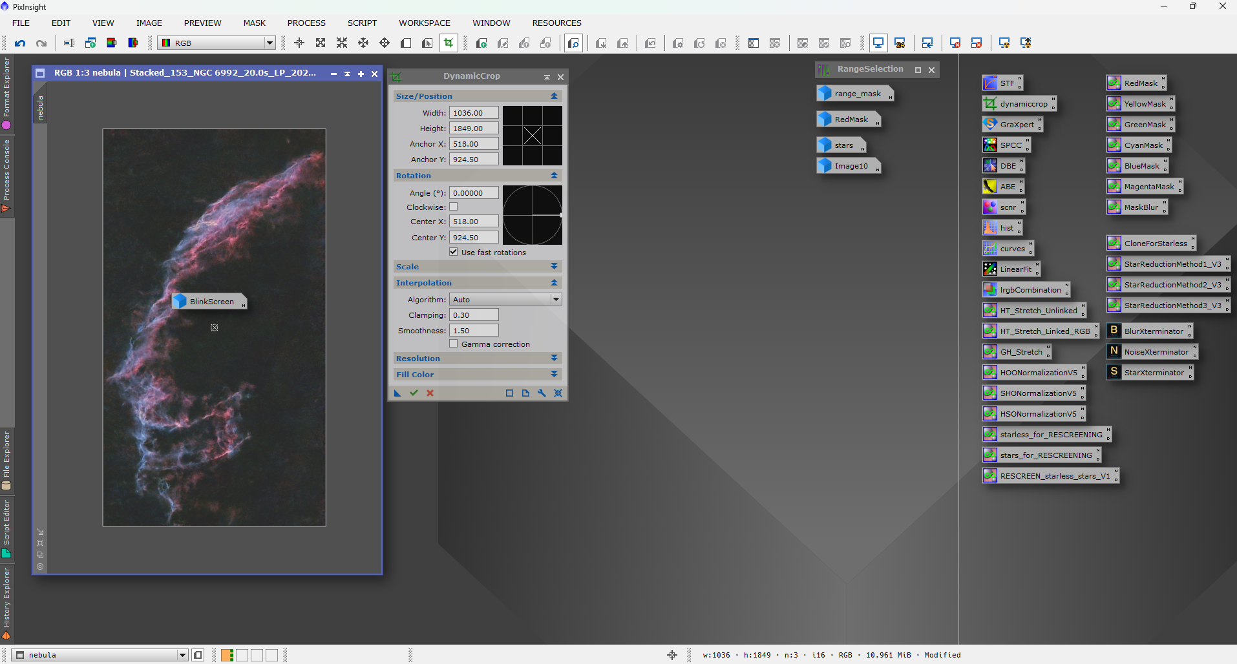Enable the Clockwise rotation checkbox

pyautogui.click(x=454, y=207)
